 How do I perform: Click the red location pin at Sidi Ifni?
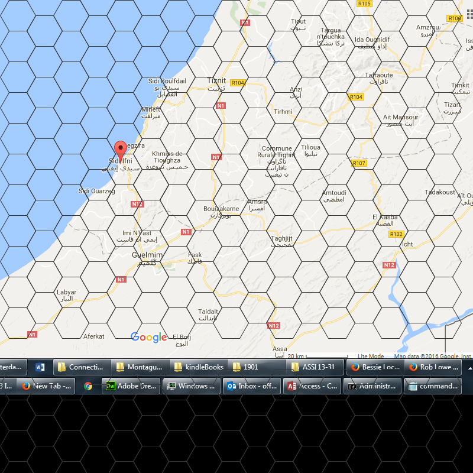(121, 152)
